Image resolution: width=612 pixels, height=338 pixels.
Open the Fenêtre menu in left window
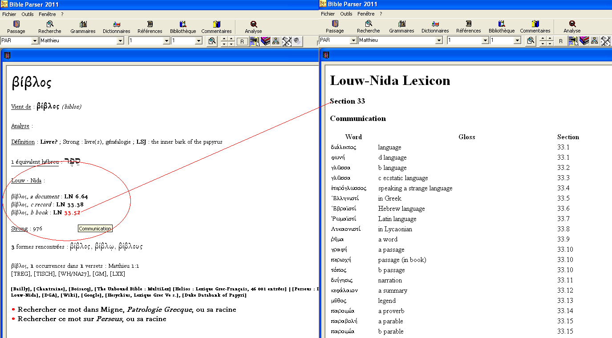[x=47, y=14]
